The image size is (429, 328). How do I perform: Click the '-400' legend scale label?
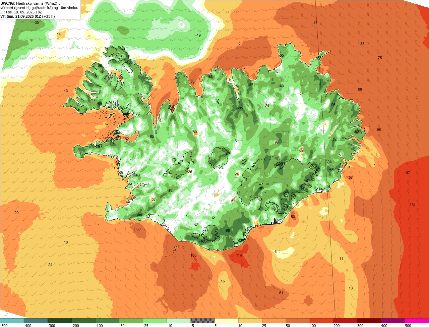pos(28,326)
